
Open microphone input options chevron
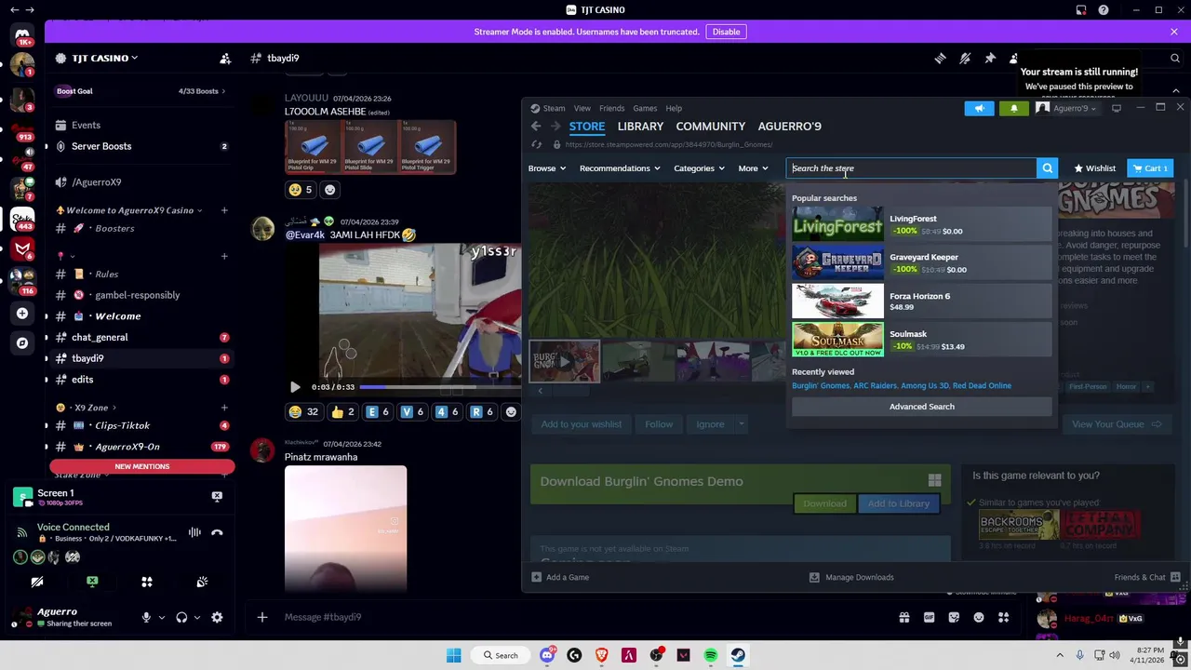pyautogui.click(x=161, y=617)
